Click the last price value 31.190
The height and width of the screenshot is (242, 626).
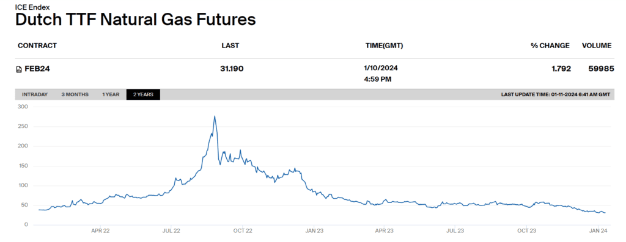(232, 69)
